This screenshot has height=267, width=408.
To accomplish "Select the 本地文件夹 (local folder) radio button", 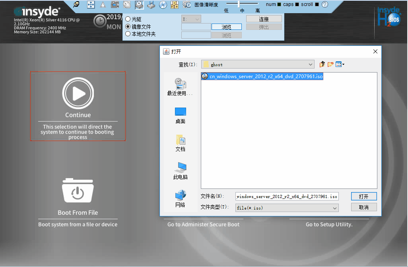I will (x=128, y=34).
